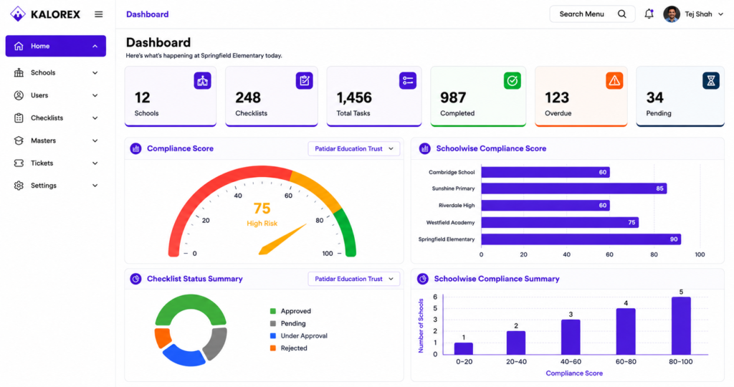Click the Tickets icon in the sidebar
This screenshot has width=734, height=387.
tap(19, 163)
